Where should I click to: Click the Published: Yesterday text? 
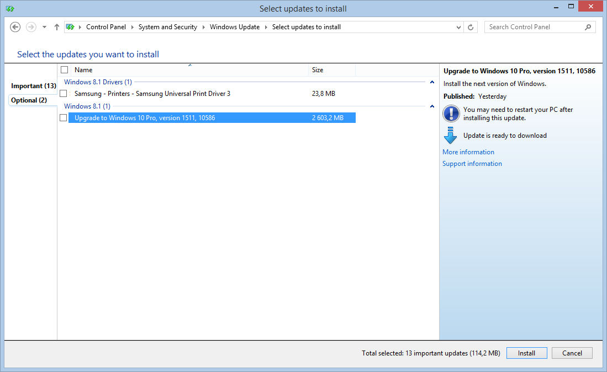tap(475, 96)
